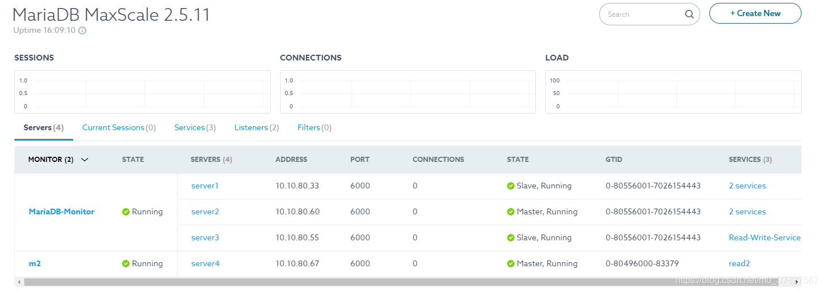Open the server1 link
The image size is (824, 291).
tap(205, 186)
